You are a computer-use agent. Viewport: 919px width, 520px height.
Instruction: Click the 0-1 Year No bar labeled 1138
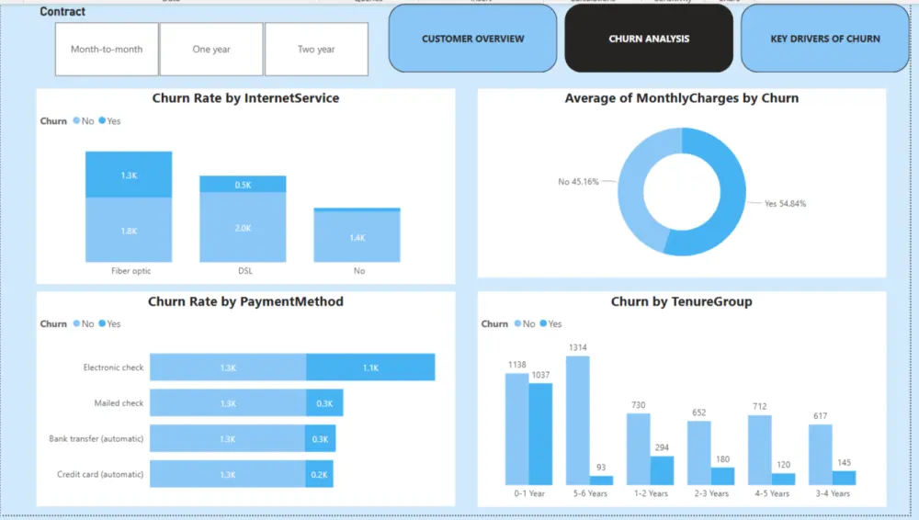pos(516,429)
